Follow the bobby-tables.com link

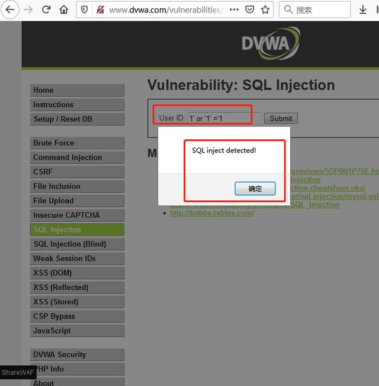click(212, 213)
